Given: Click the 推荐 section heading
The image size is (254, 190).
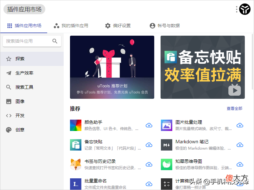Looking at the screenshot, I should coord(75,109).
